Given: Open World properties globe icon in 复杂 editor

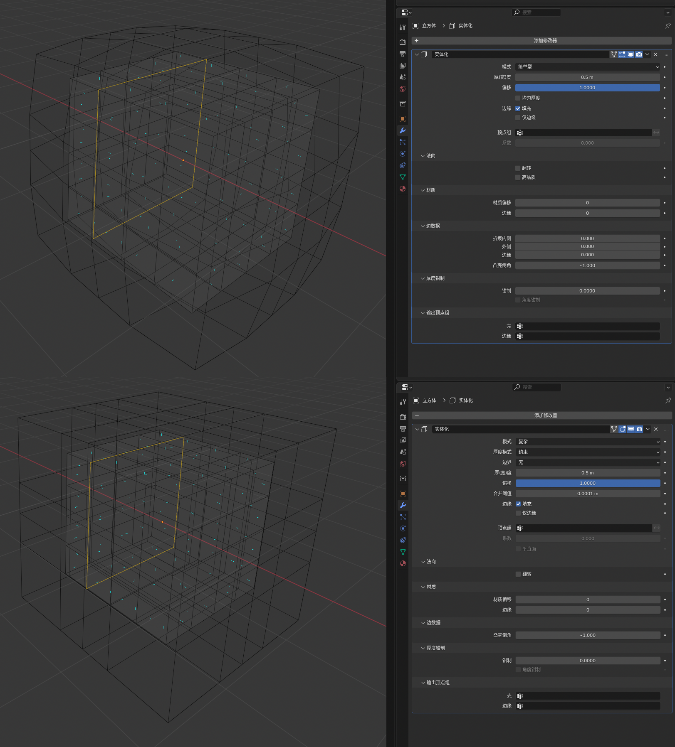Looking at the screenshot, I should click(403, 464).
